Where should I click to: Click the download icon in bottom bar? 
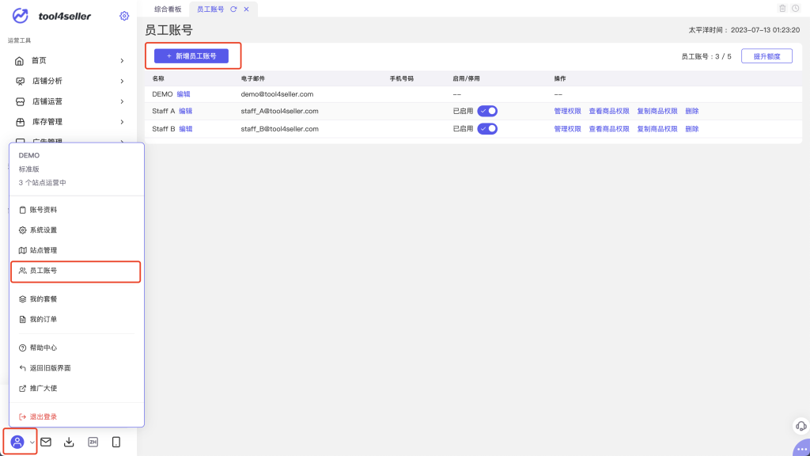coord(69,442)
